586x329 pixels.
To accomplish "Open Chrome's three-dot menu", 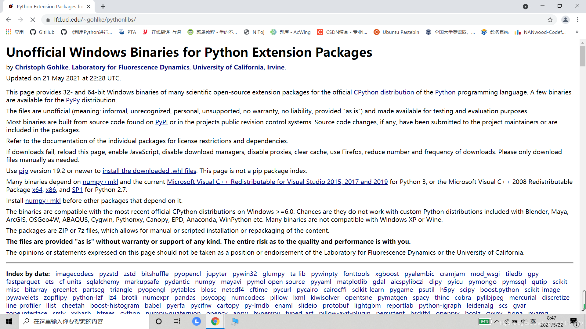I will pyautogui.click(x=577, y=20).
